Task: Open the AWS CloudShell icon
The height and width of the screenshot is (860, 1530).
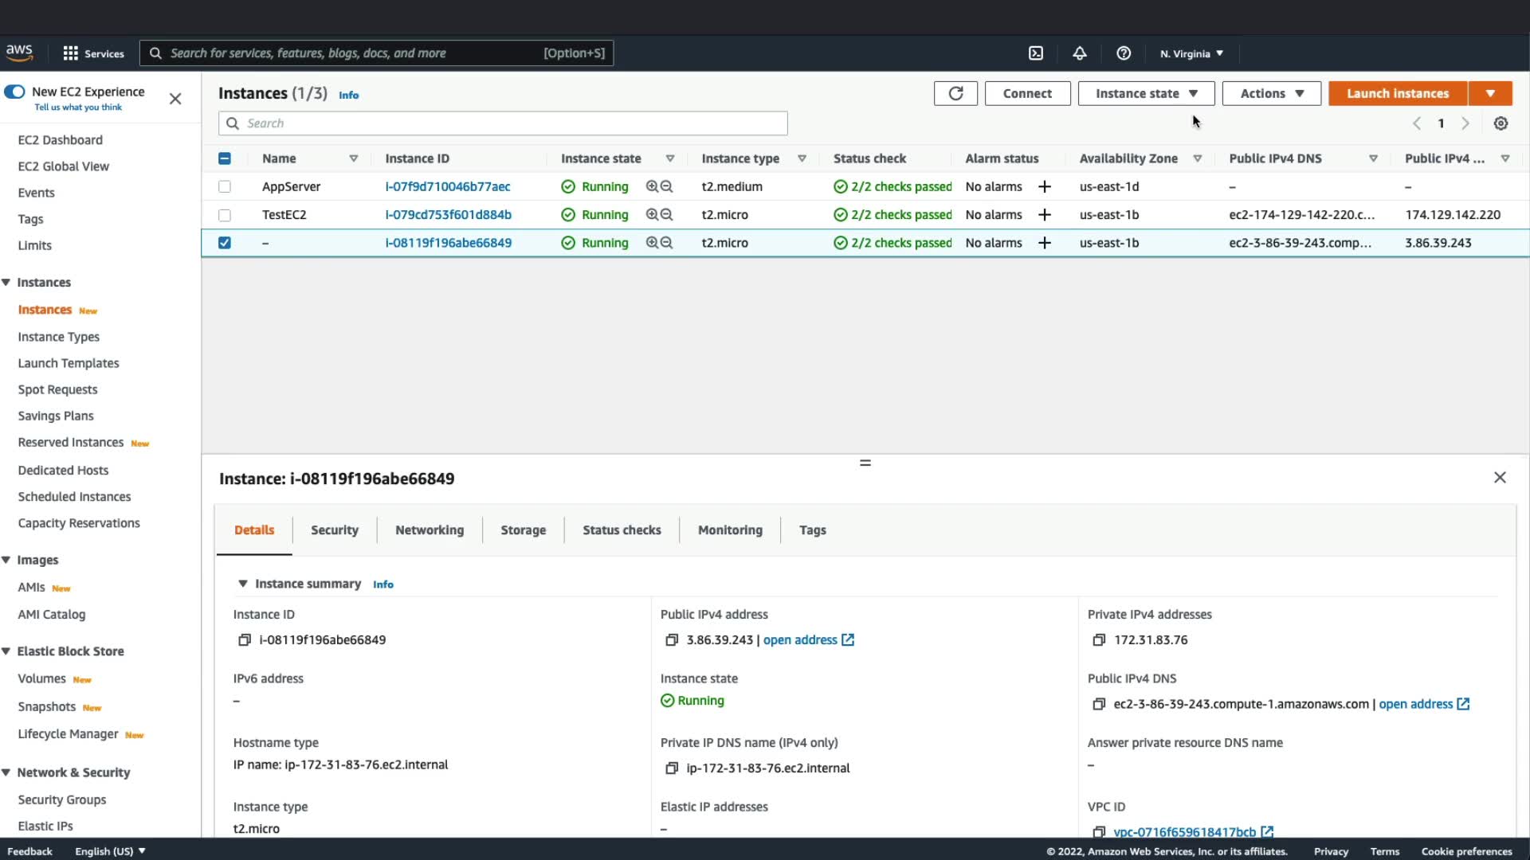Action: pos(1035,53)
